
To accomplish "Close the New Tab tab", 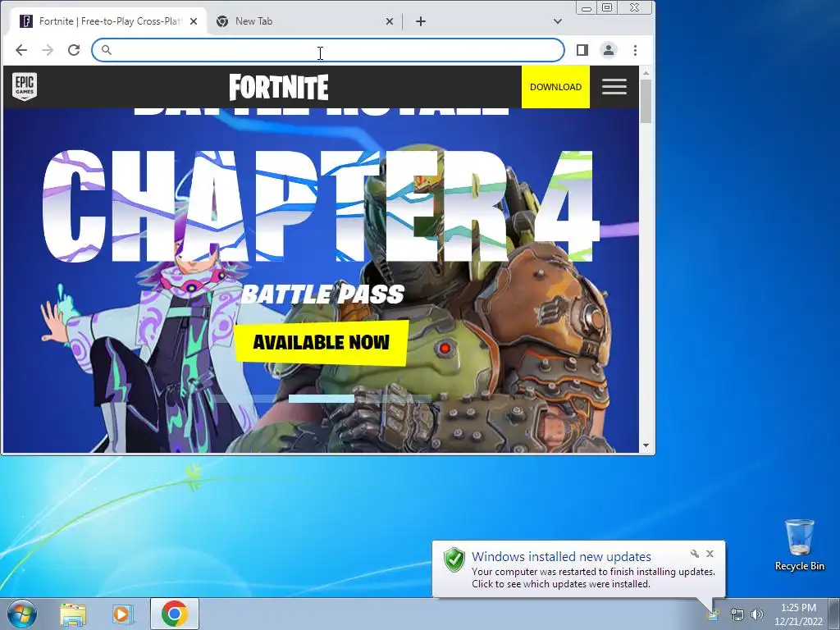I will (x=390, y=21).
